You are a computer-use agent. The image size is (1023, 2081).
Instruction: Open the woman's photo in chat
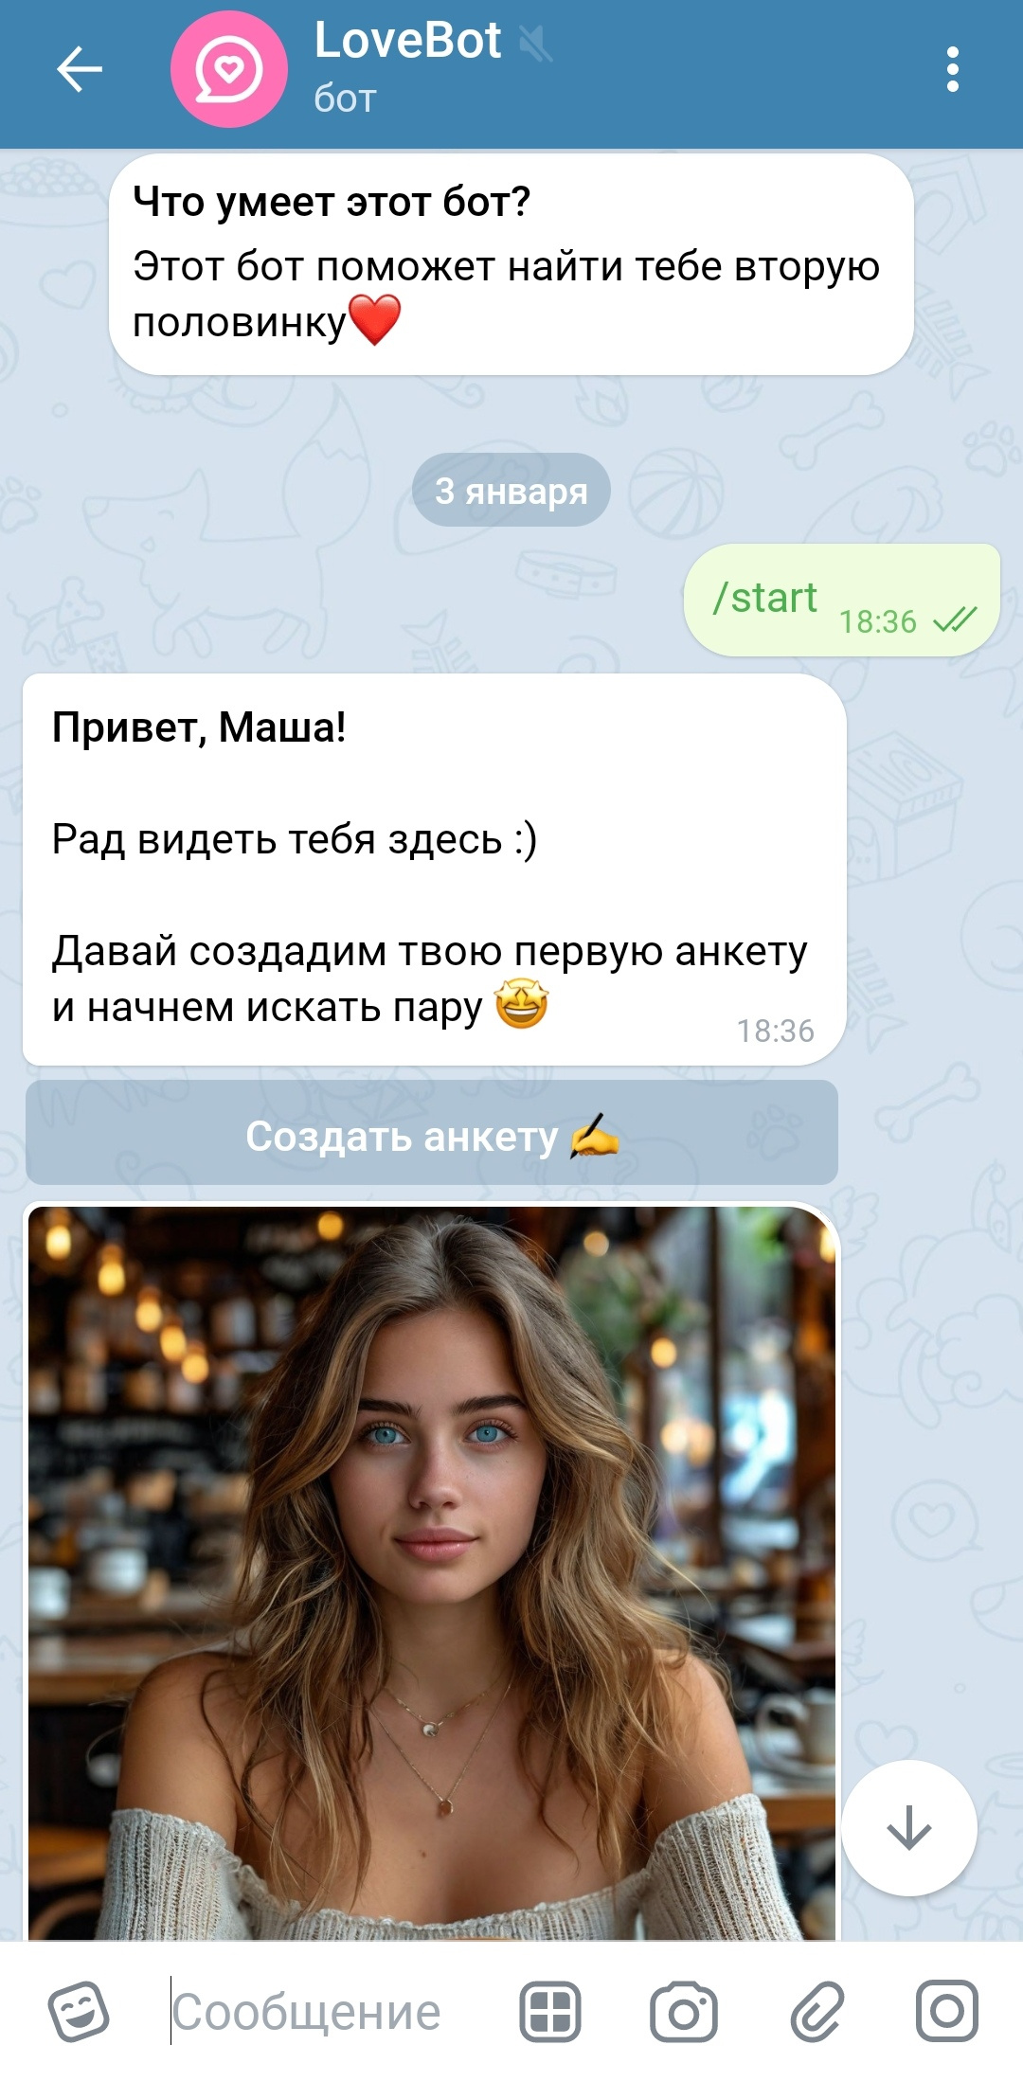(432, 1571)
